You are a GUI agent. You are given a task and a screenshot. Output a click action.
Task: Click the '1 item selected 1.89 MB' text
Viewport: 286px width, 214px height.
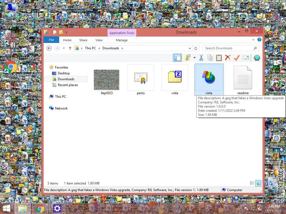tap(82, 183)
